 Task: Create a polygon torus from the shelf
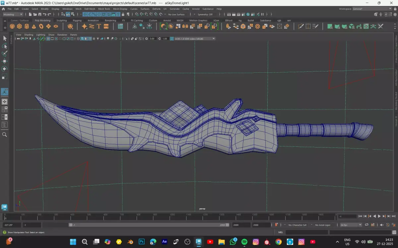click(x=41, y=26)
